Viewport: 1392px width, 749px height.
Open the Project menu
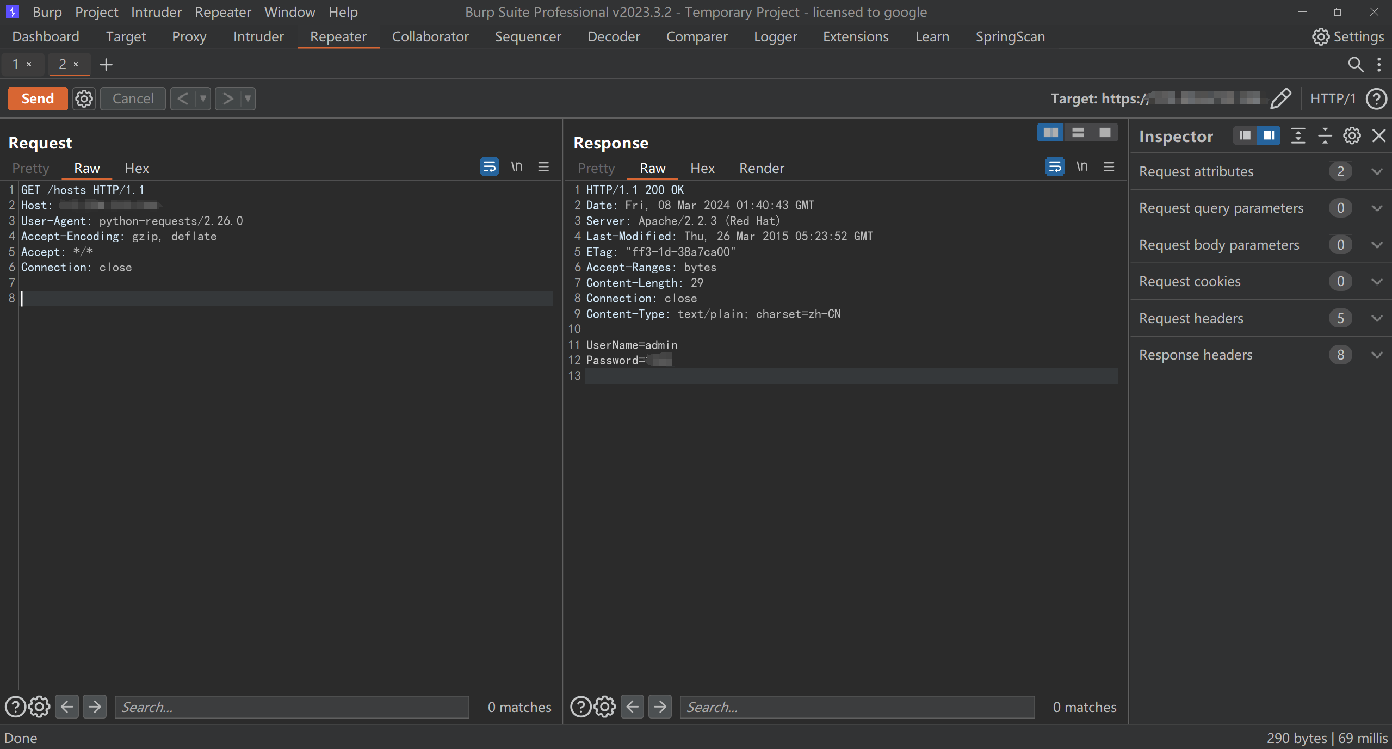click(96, 12)
